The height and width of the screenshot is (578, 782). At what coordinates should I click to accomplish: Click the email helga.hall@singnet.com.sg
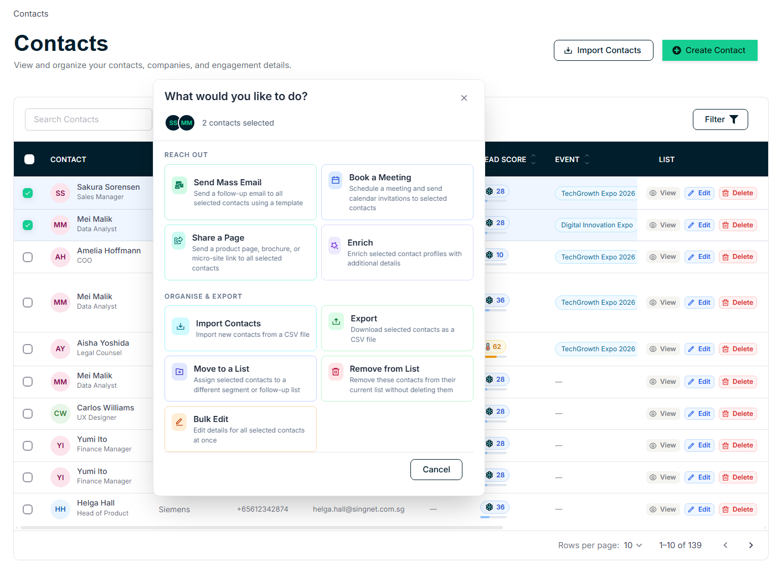coord(359,509)
